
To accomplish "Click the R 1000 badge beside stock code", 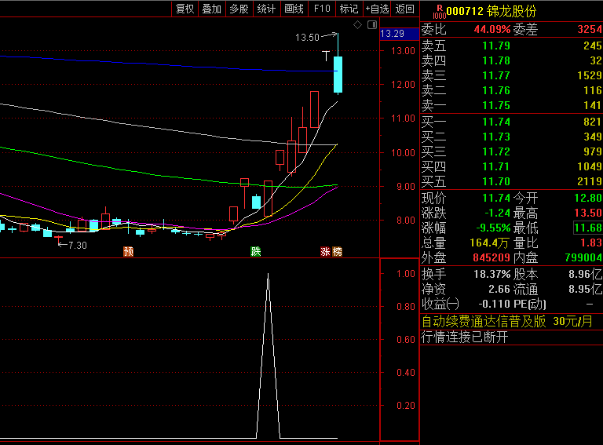I will [439, 12].
